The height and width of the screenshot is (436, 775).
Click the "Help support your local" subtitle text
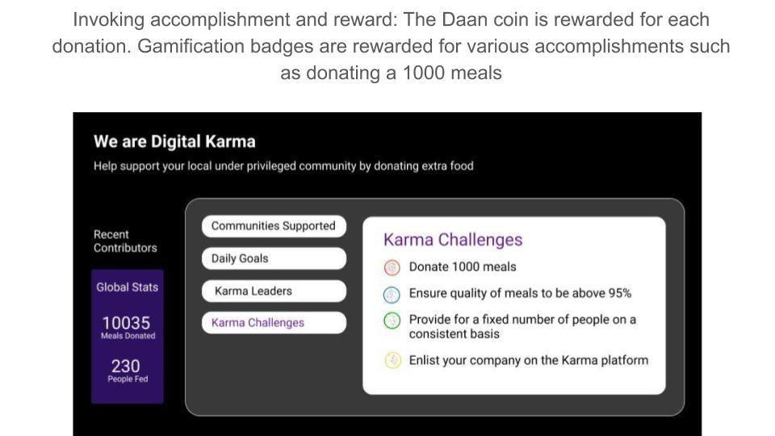pos(283,166)
